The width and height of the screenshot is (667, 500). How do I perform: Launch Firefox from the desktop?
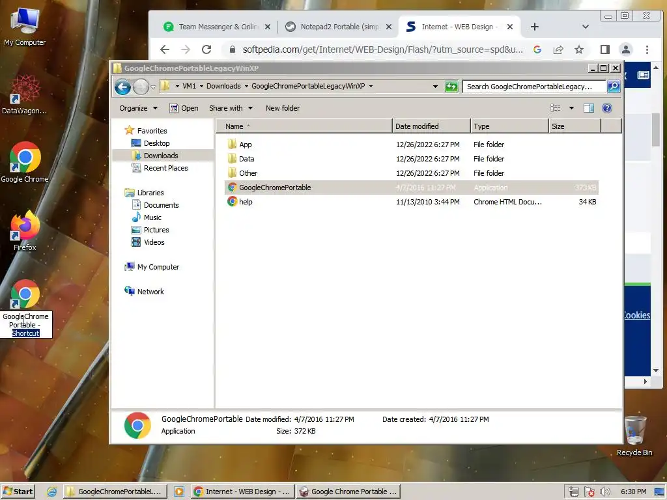pyautogui.click(x=25, y=230)
